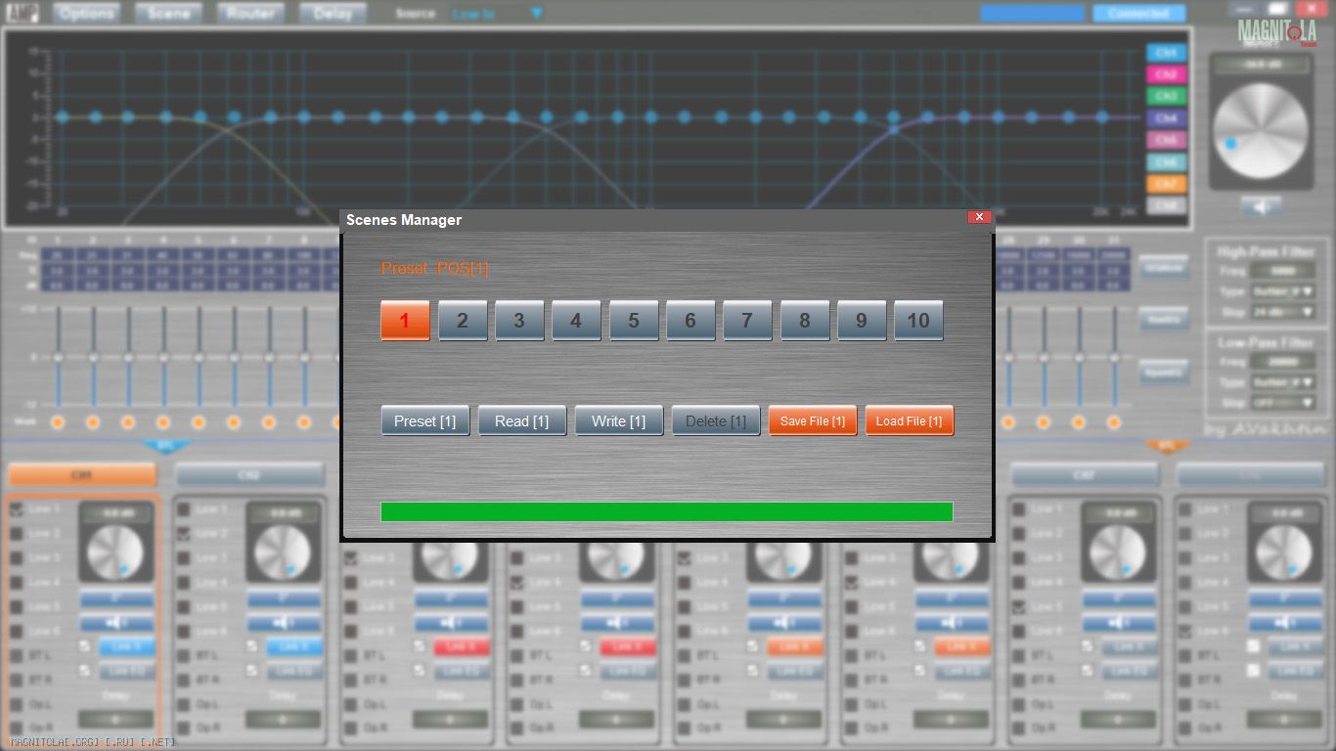Open the Scene menu in main window
The height and width of the screenshot is (751, 1336).
coord(169,14)
